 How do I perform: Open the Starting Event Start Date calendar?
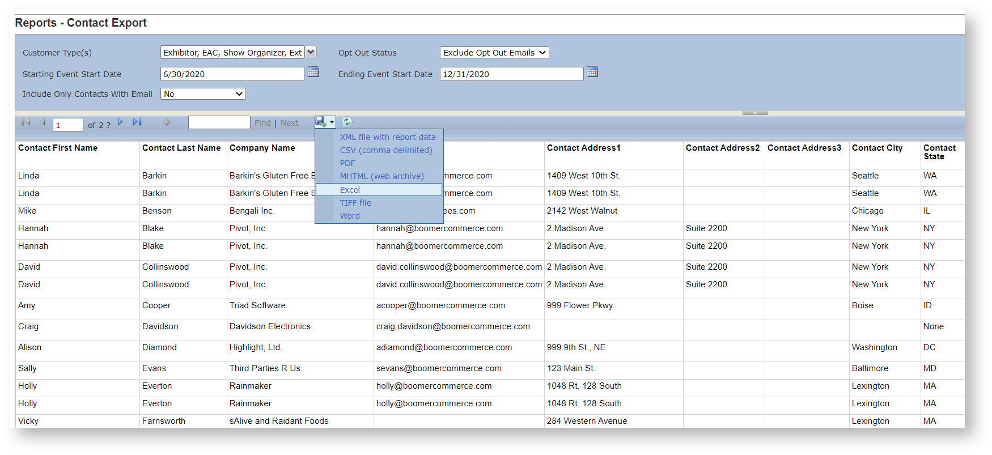coord(312,73)
